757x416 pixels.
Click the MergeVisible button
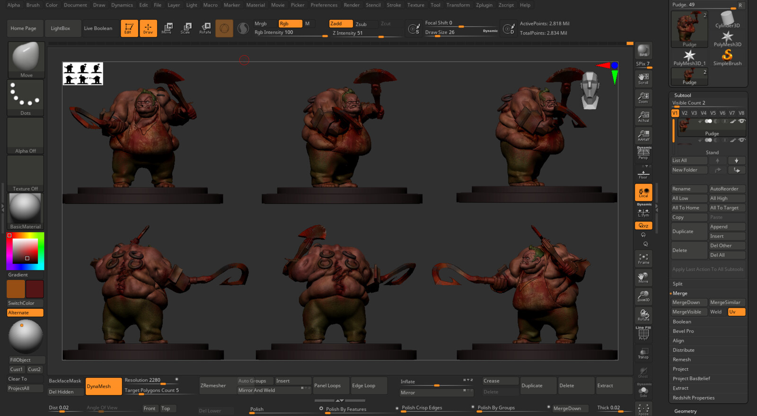point(688,312)
